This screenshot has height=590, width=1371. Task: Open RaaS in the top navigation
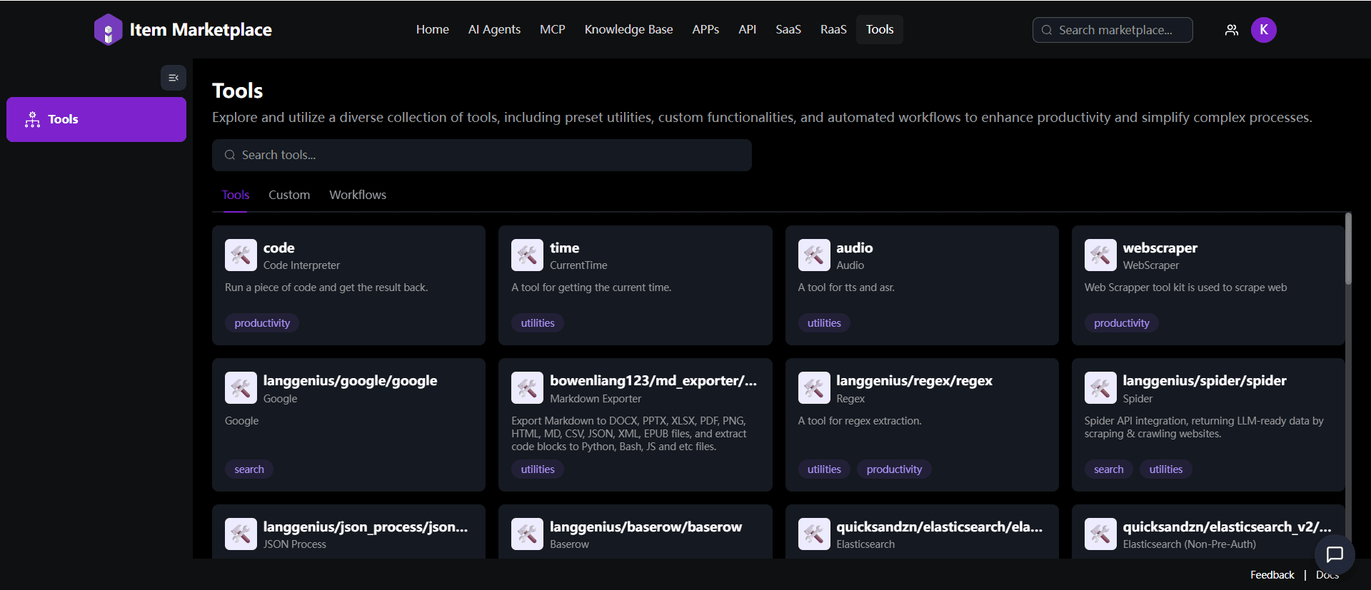click(833, 29)
